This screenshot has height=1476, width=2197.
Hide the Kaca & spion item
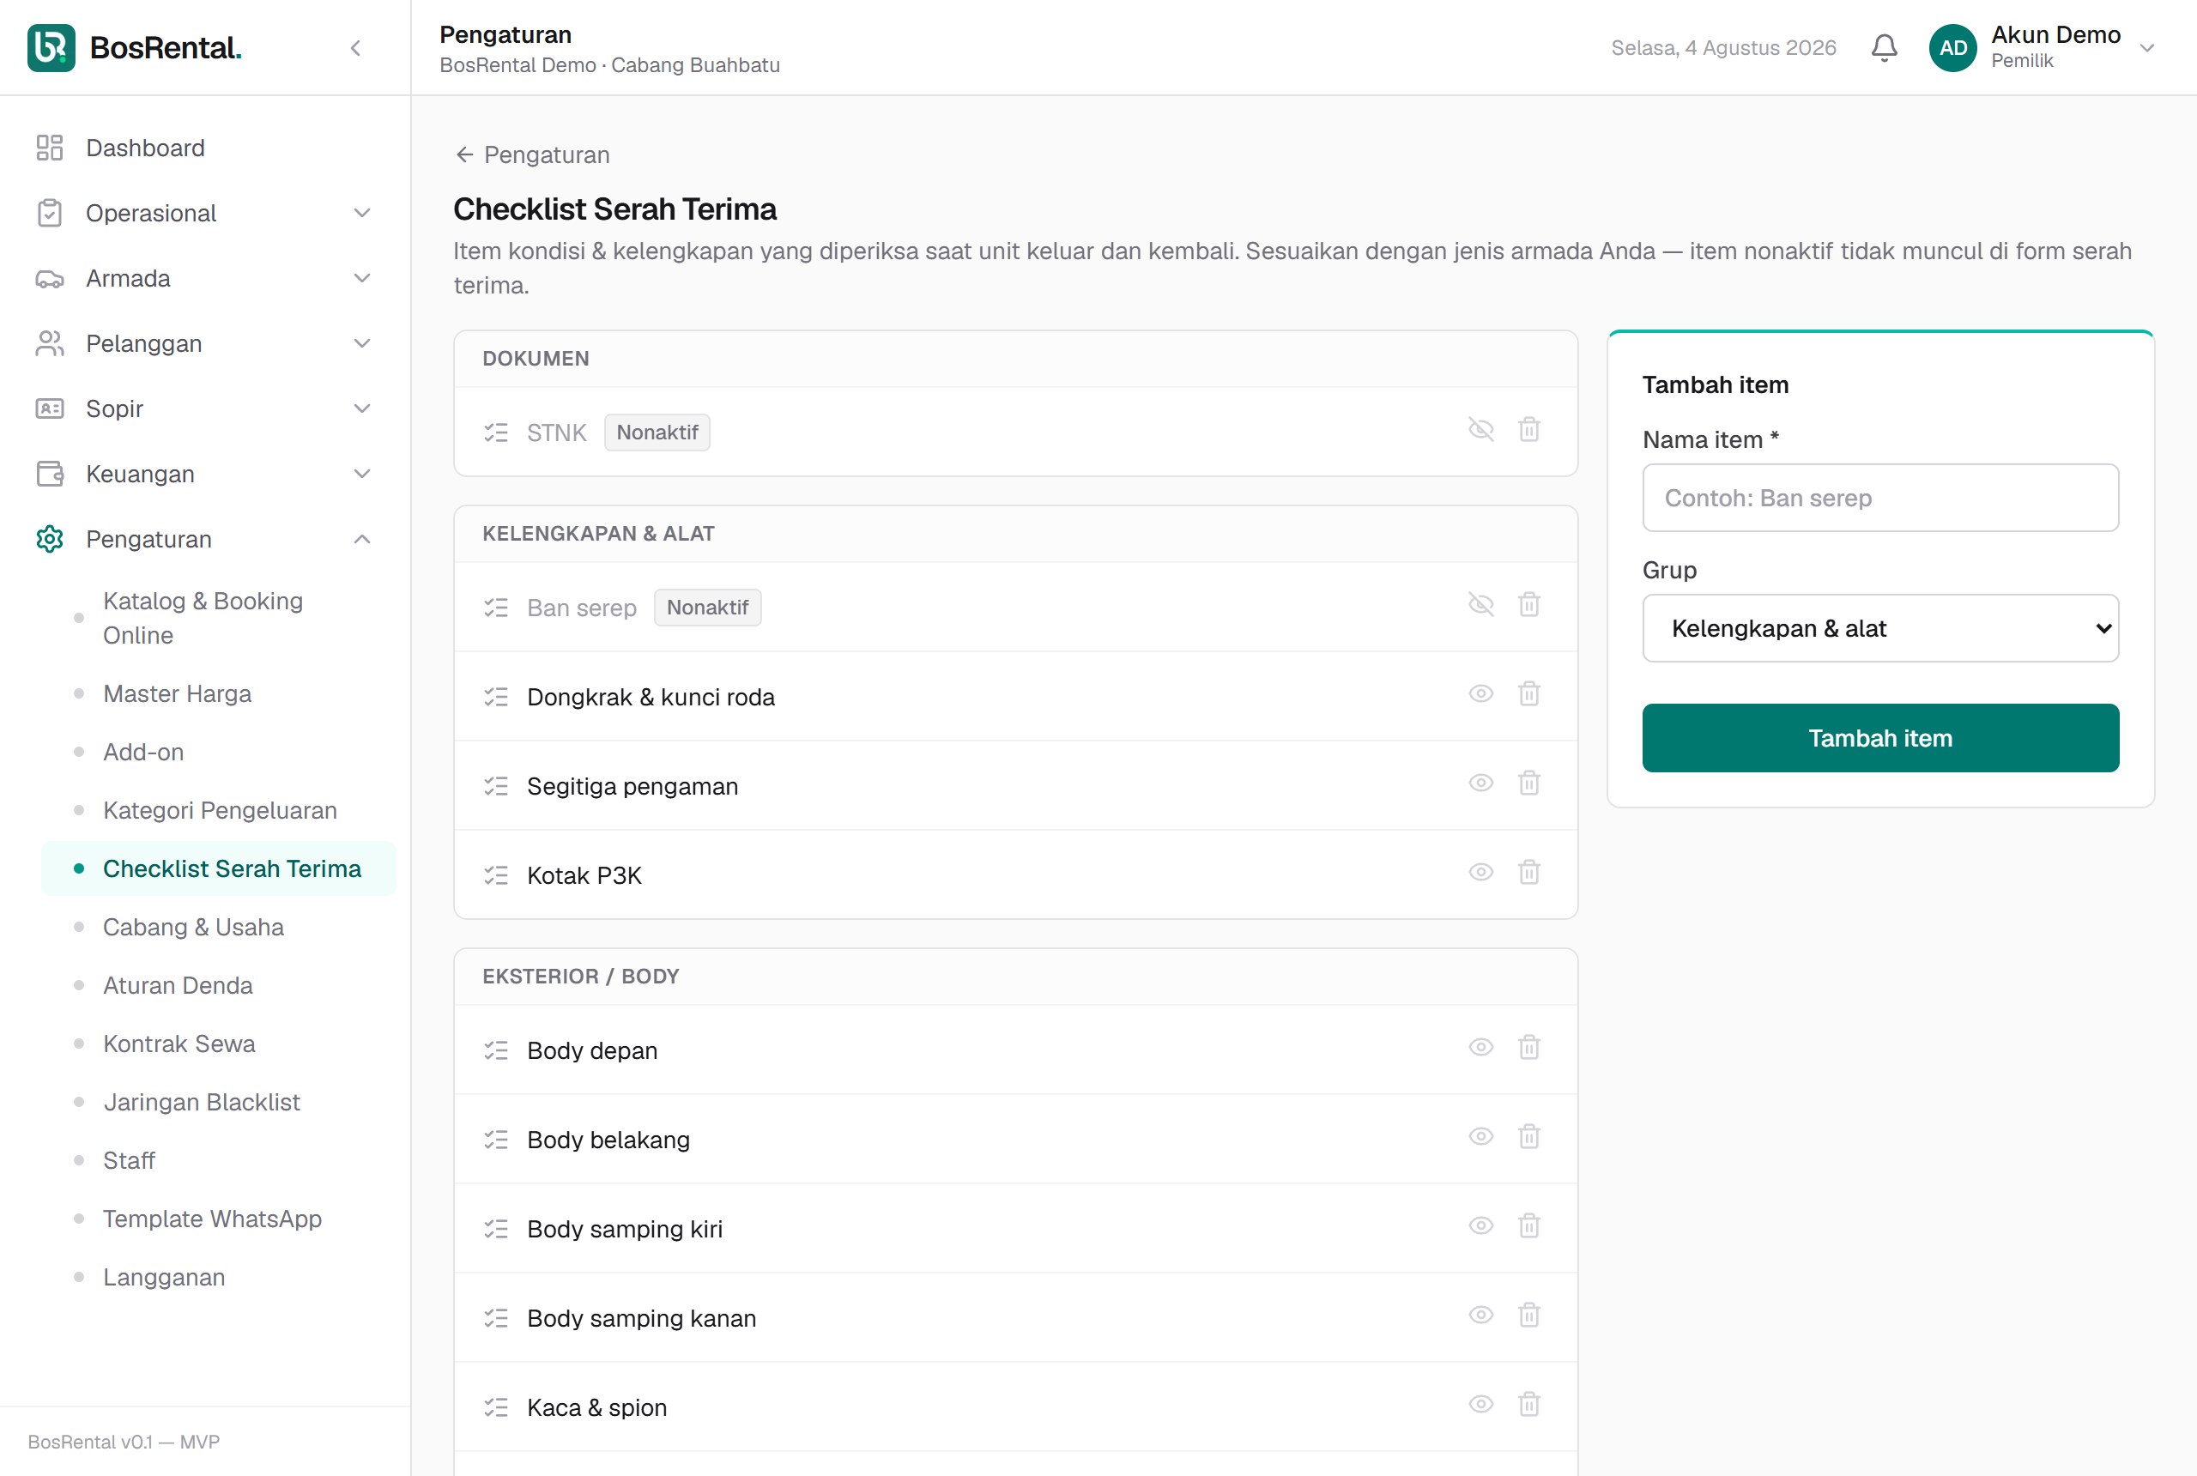pyautogui.click(x=1480, y=1406)
